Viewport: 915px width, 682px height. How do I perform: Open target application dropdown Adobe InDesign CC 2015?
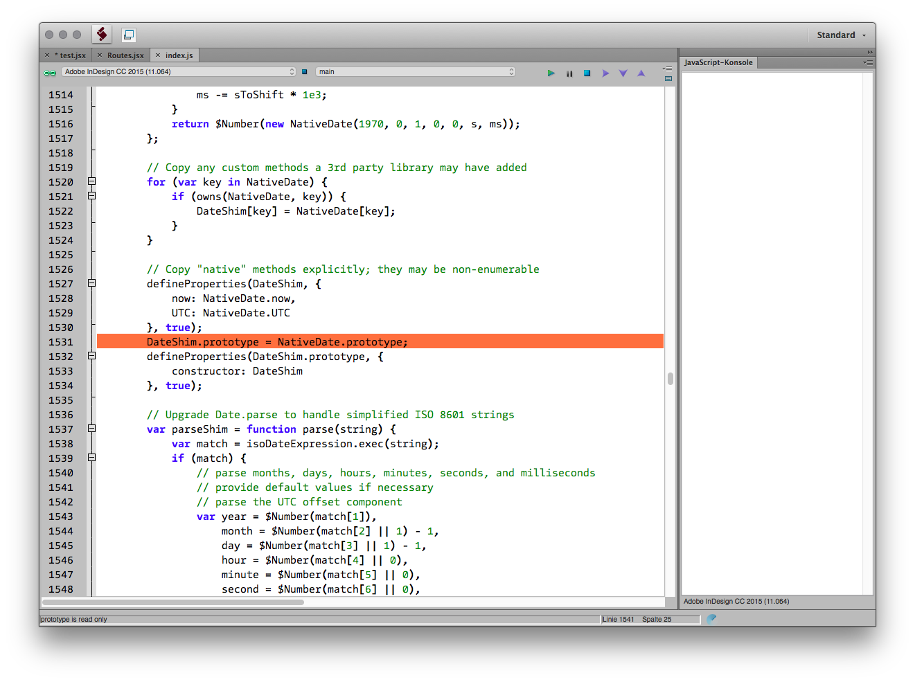(x=179, y=72)
